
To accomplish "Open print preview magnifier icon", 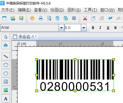I will pos(49,18).
